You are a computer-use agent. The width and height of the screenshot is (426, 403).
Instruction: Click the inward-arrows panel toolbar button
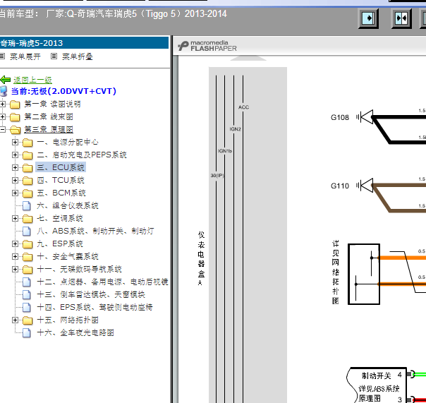click(x=401, y=18)
